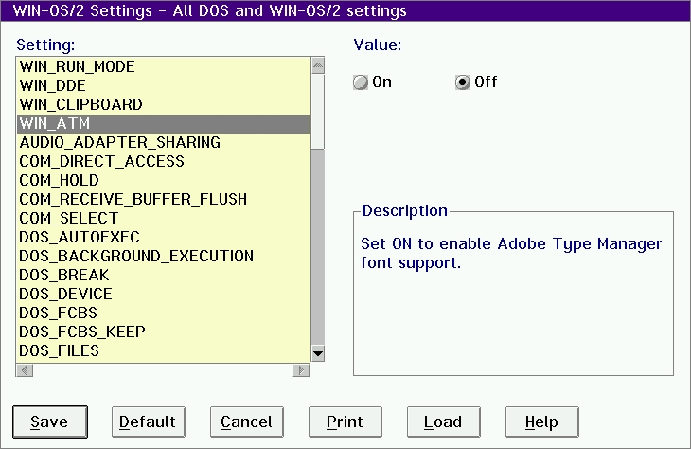Click the horizontal scroll left arrow
Image resolution: width=691 pixels, height=449 pixels.
25,370
